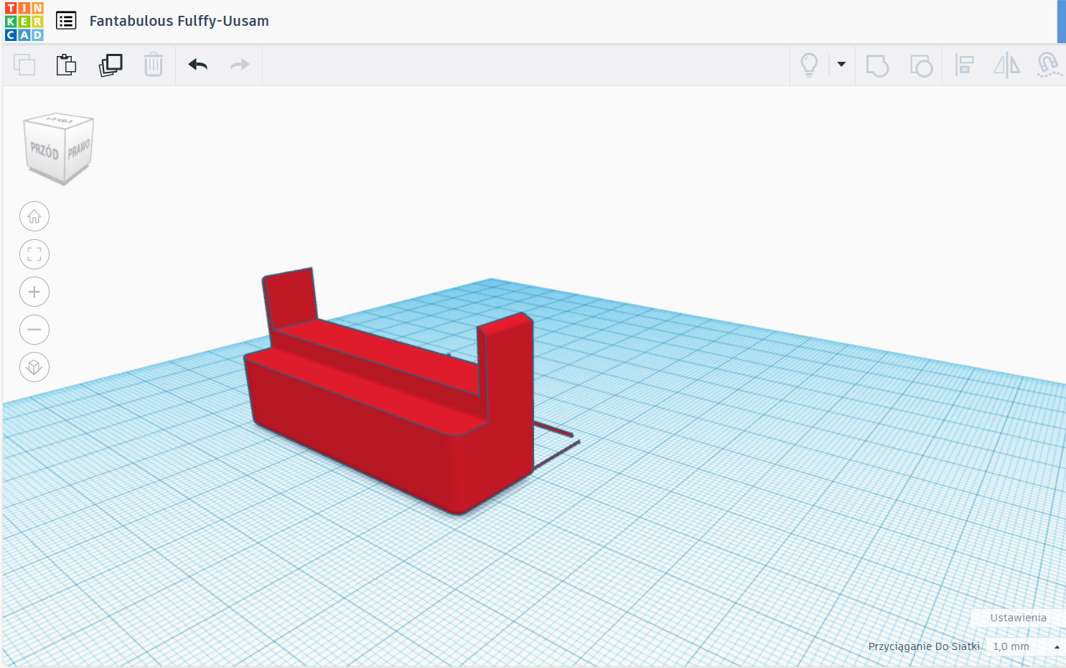1066x668 pixels.
Task: Toggle the show-all lightbulb icon
Action: 809,65
